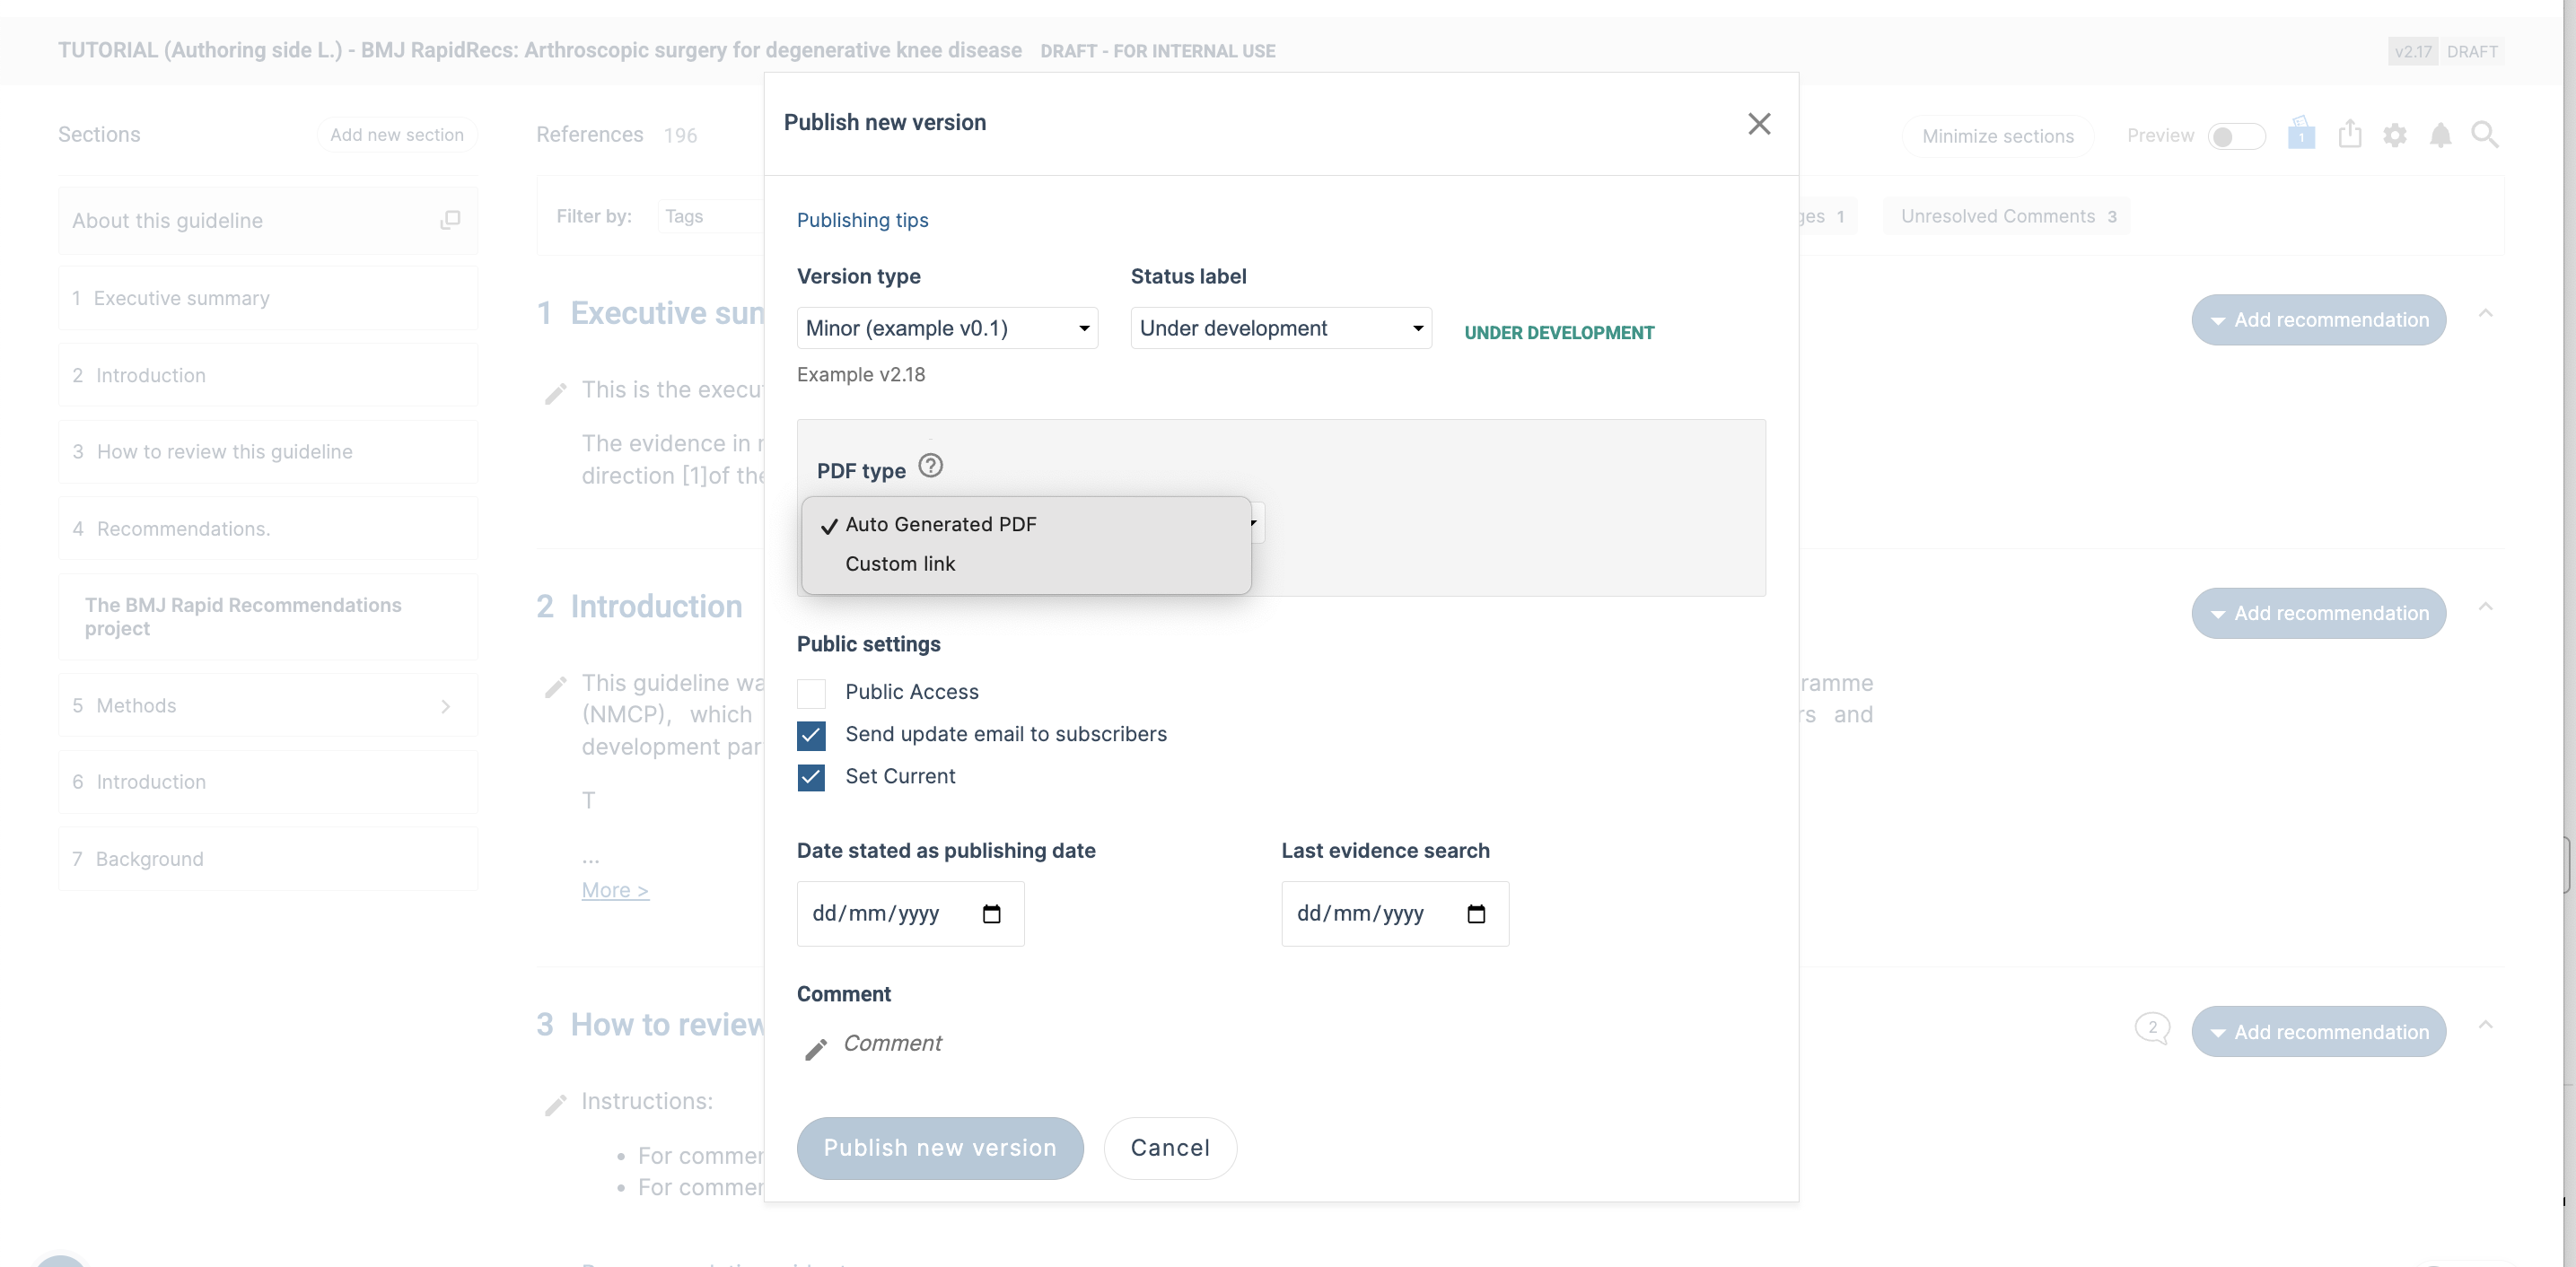The width and height of the screenshot is (2576, 1267).
Task: Select Auto Generated PDF option
Action: 1026,524
